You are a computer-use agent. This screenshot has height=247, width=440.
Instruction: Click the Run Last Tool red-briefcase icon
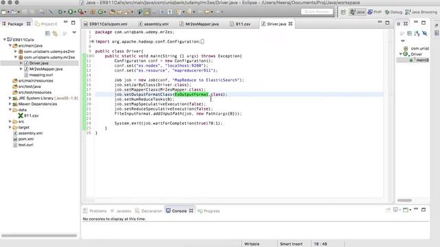click(x=80, y=12)
